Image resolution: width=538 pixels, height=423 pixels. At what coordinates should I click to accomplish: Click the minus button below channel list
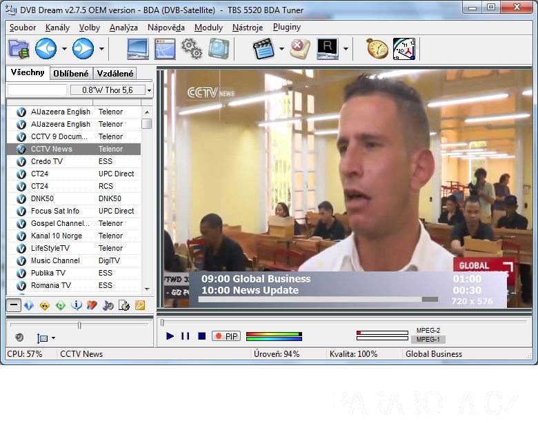point(14,305)
